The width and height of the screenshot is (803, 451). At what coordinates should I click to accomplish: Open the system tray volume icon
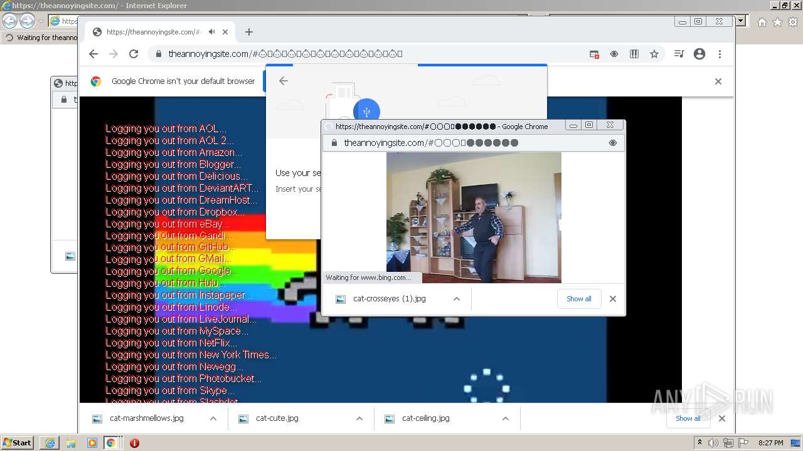click(713, 443)
